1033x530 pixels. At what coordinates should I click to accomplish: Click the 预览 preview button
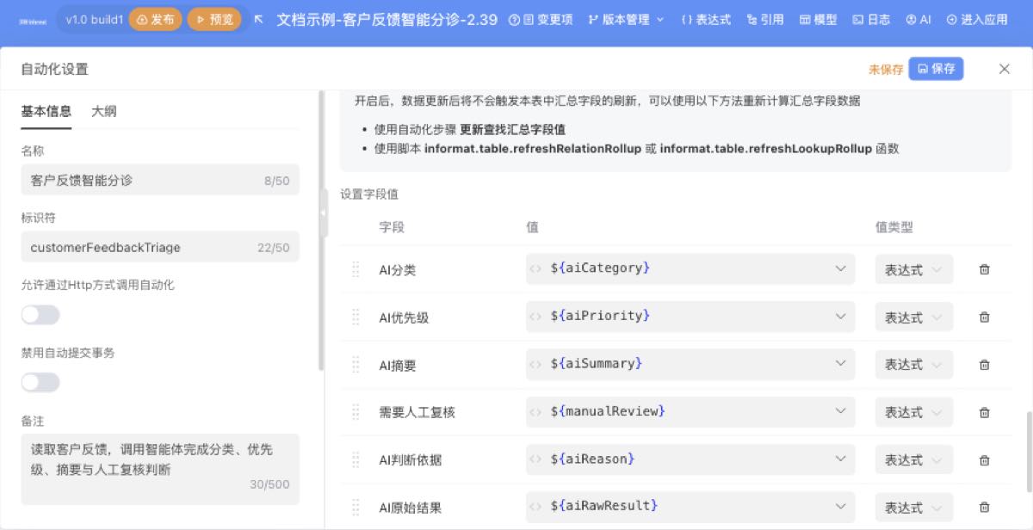point(214,19)
